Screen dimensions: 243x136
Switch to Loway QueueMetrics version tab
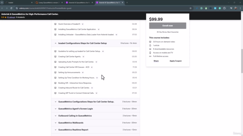(49, 3)
